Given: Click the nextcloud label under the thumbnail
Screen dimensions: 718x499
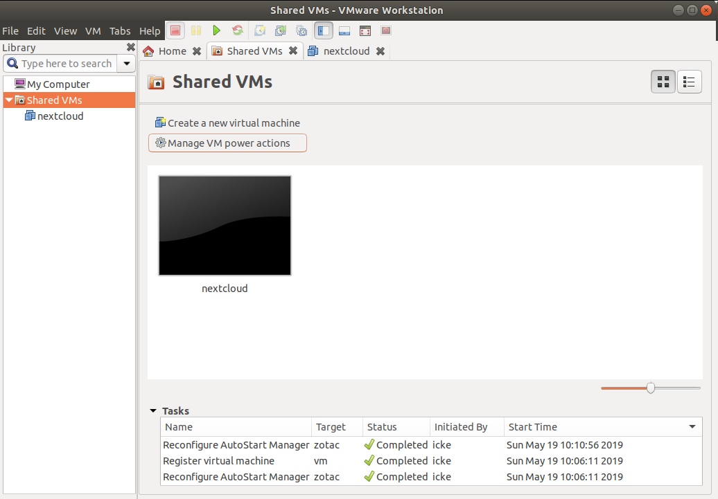Looking at the screenshot, I should tap(225, 288).
